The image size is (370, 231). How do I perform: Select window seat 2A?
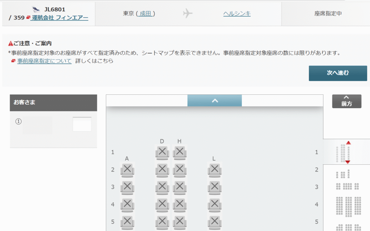pyautogui.click(x=127, y=169)
